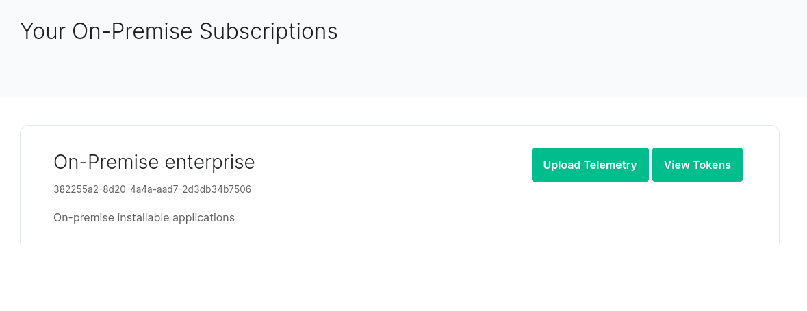Viewport: 807px width, 311px height.
Task: Click 'On-Premise' in the card title
Action: (107, 162)
